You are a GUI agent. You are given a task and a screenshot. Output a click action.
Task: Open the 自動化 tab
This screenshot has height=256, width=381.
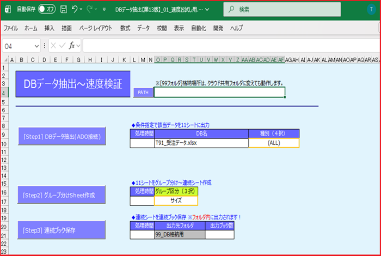click(199, 28)
